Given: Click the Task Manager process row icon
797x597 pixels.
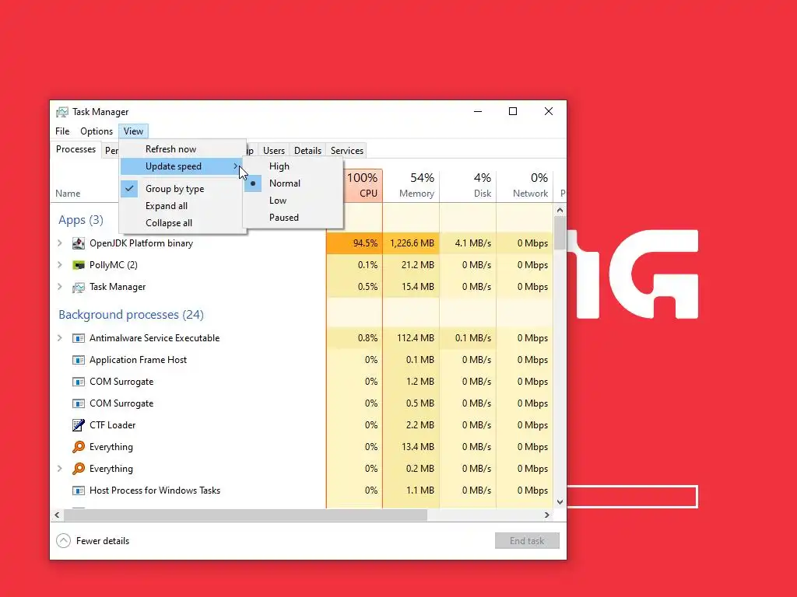Looking at the screenshot, I should [79, 288].
